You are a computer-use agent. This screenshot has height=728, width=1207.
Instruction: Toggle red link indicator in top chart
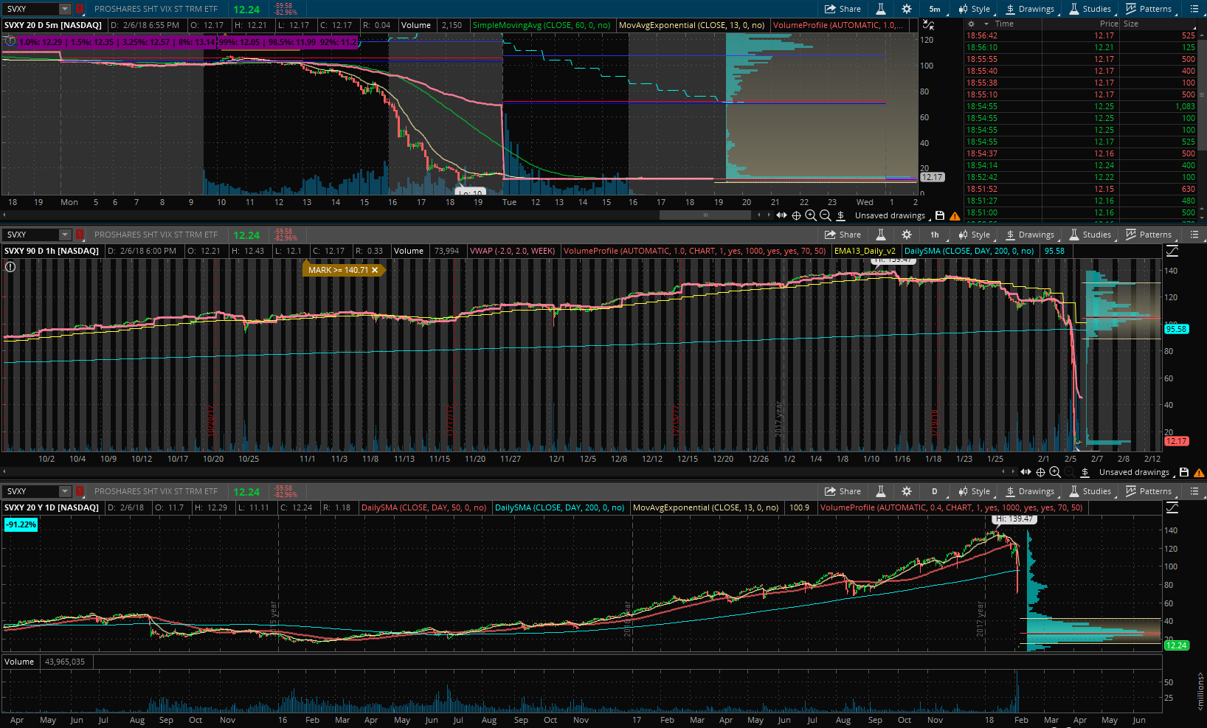(80, 9)
